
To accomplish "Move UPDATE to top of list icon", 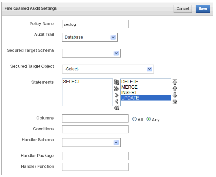I will (175, 82).
